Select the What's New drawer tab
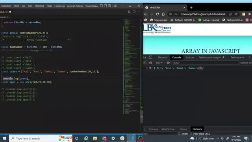Image resolution: width=252 pixels, height=142 pixels. (x=168, y=129)
